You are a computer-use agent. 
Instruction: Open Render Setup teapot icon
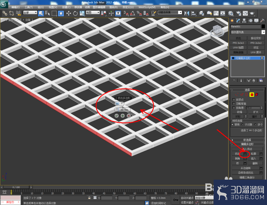[238, 13]
